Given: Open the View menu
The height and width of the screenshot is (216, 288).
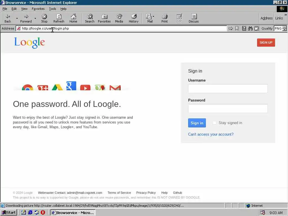Looking at the screenshot, I should [x=24, y=9].
